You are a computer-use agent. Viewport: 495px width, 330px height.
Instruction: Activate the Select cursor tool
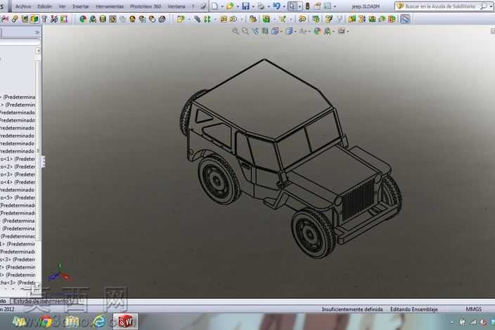(x=292, y=6)
